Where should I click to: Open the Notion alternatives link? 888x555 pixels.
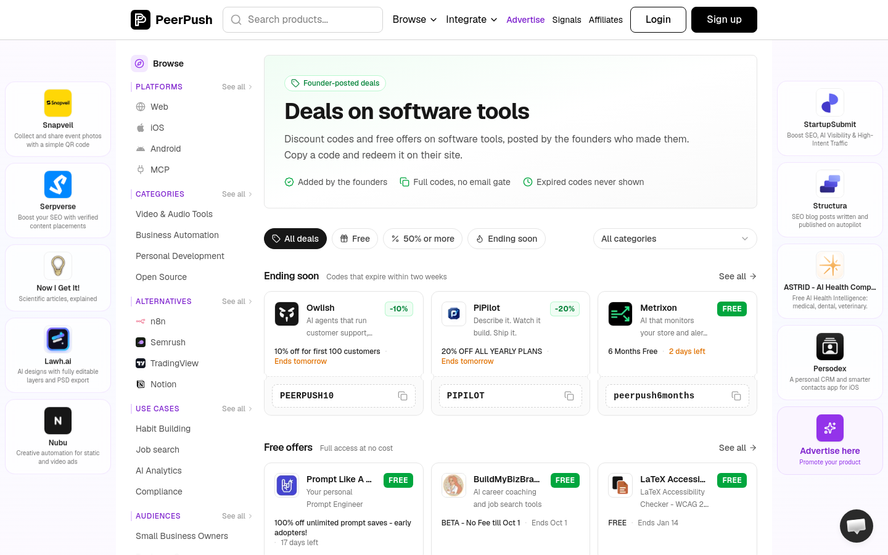coord(163,384)
